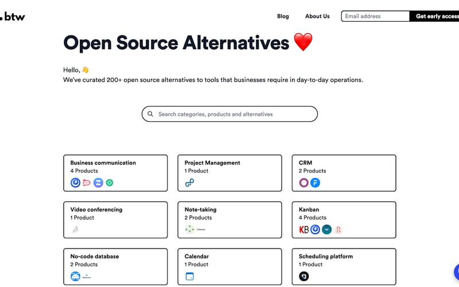Open the Project Management category
The width and height of the screenshot is (459, 287).
tap(230, 173)
